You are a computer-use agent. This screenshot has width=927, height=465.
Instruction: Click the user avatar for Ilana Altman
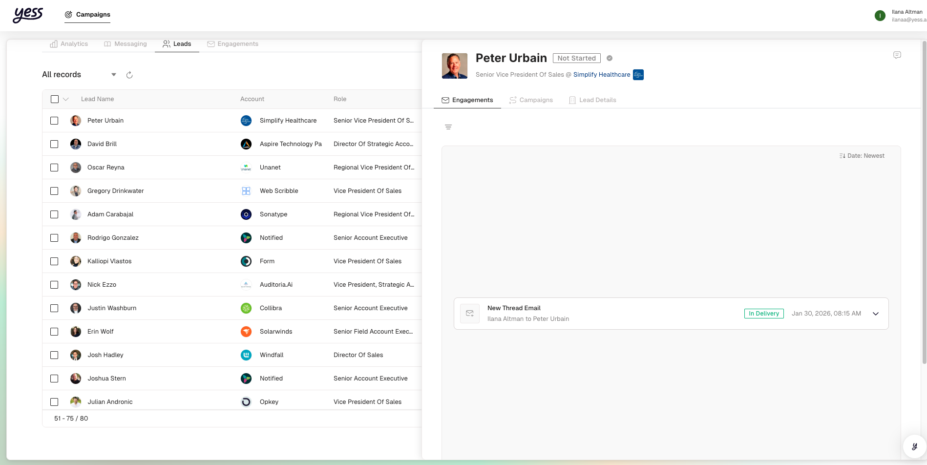click(x=880, y=16)
